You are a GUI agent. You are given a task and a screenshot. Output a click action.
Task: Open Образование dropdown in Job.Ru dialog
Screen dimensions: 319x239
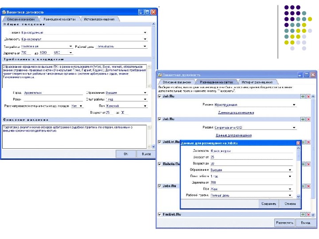290,170
